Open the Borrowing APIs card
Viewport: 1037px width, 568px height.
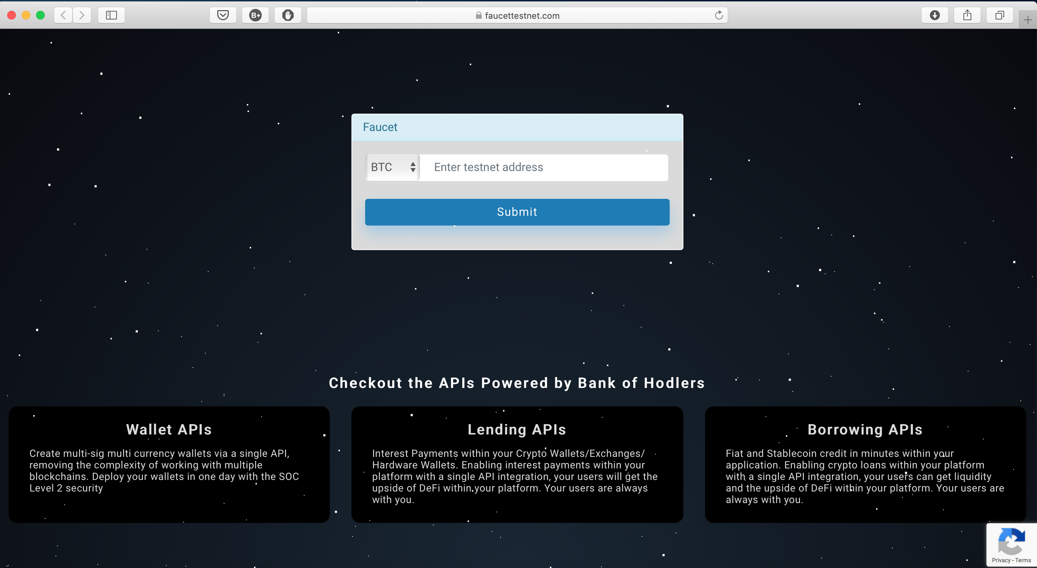click(x=865, y=464)
